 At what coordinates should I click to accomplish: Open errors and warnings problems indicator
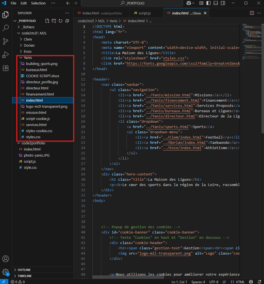pos(17,282)
